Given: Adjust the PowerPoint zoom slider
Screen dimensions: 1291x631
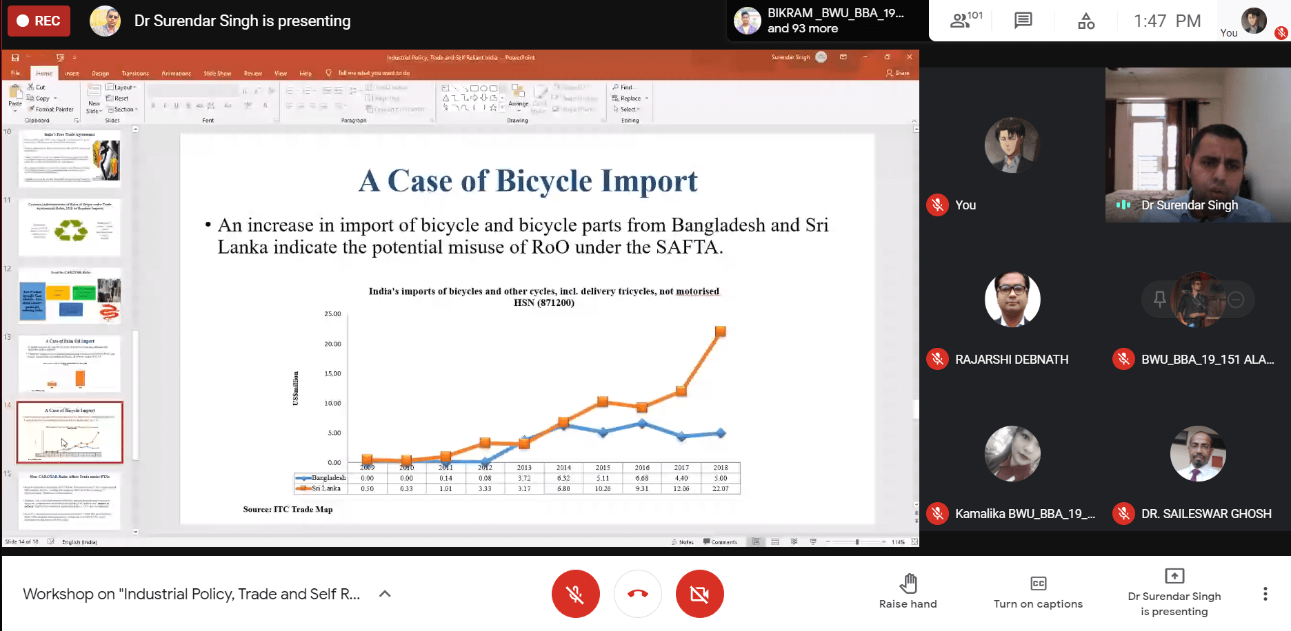Looking at the screenshot, I should pyautogui.click(x=857, y=542).
